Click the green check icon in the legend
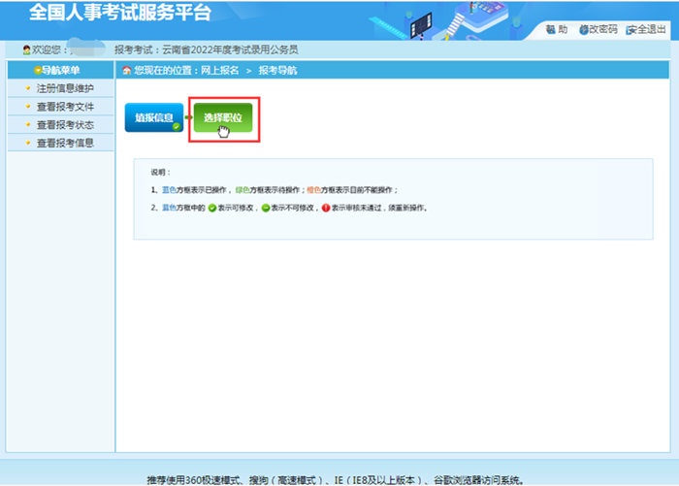Viewport: 679px width, 486px height. tap(211, 208)
